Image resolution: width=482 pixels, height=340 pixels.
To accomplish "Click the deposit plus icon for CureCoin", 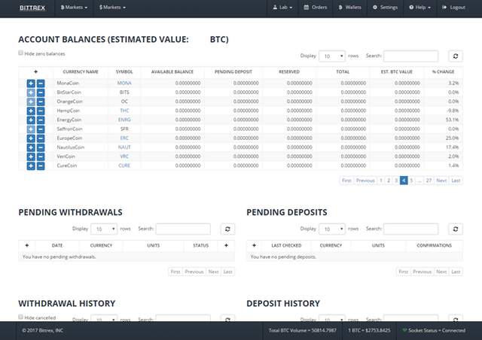I will [x=31, y=166].
